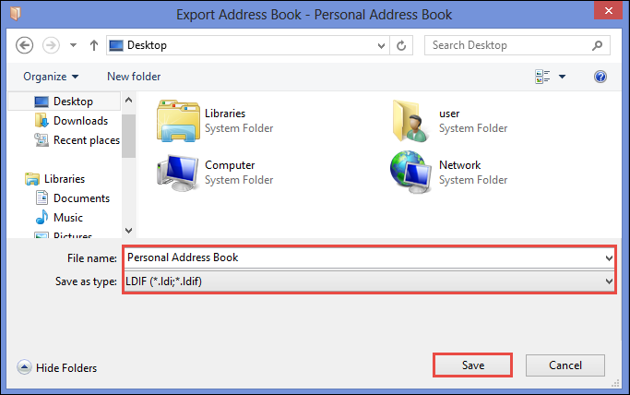Go back using the back arrow
Image resolution: width=630 pixels, height=395 pixels.
(x=25, y=45)
